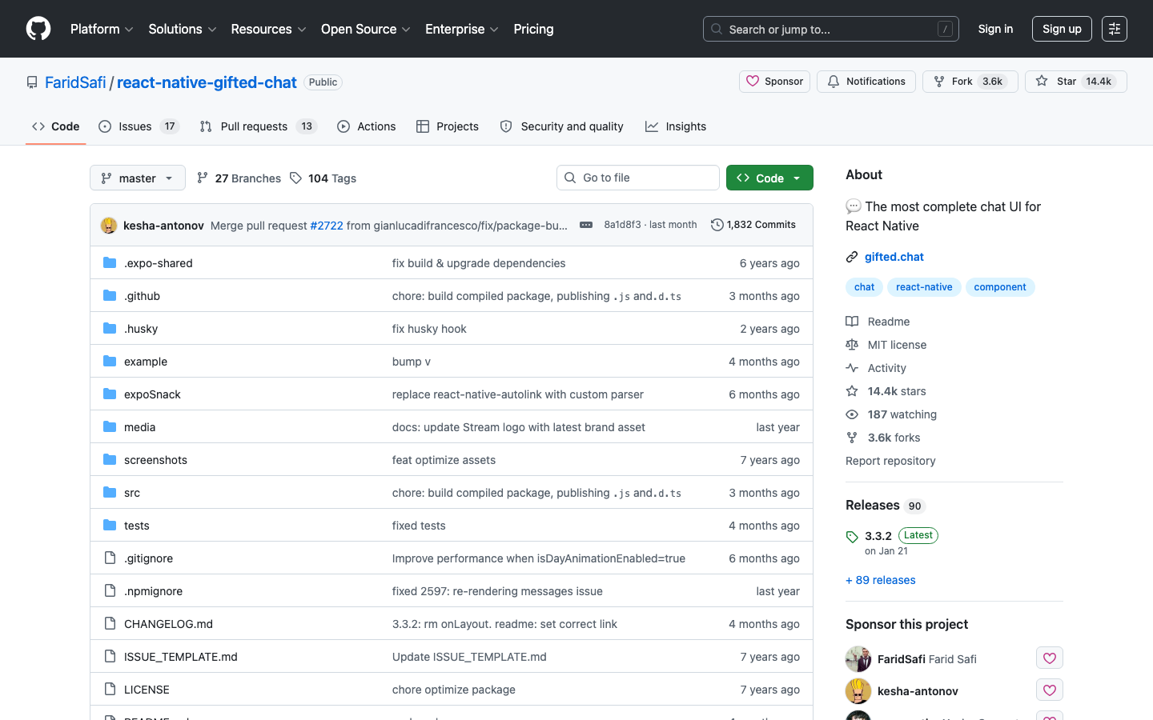Select the Code tab
Screen dimensions: 1153x720
tap(56, 126)
